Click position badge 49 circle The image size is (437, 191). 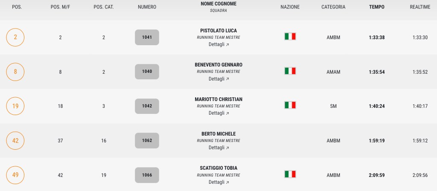tap(15, 175)
